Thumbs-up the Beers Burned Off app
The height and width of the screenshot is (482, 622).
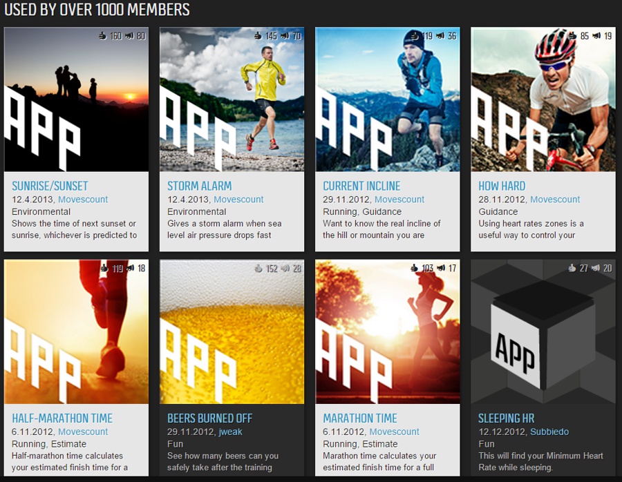click(258, 269)
